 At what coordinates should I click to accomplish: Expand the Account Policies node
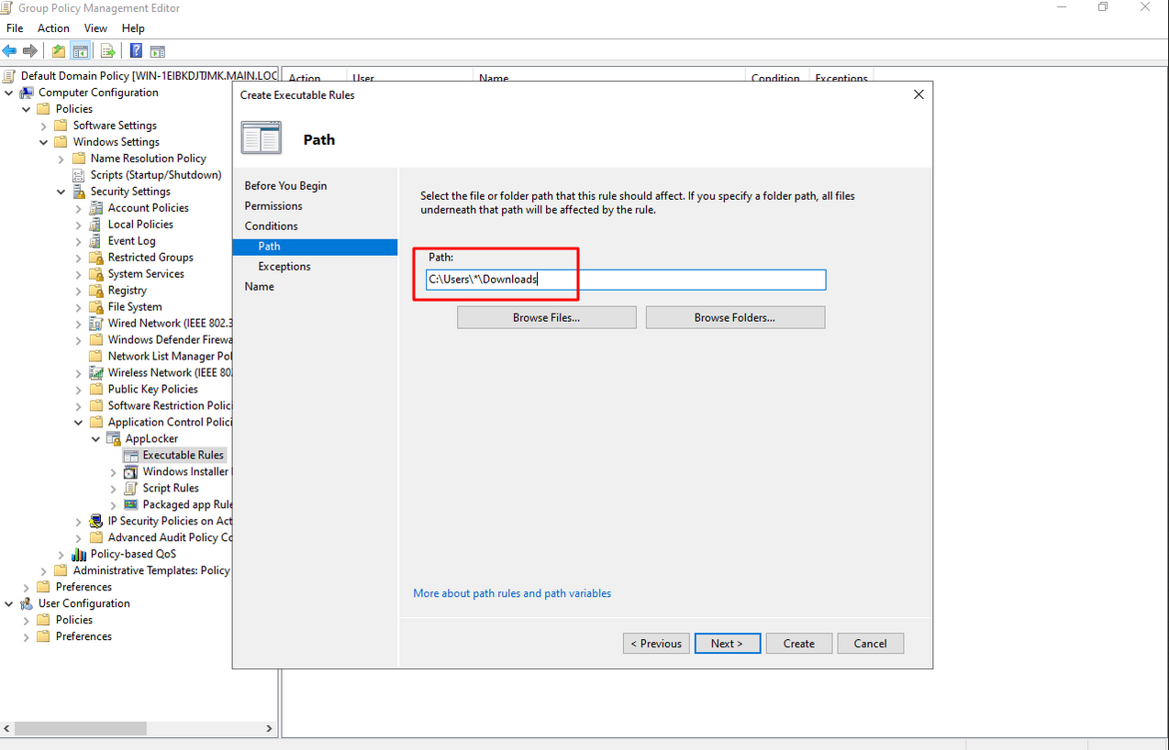79,208
